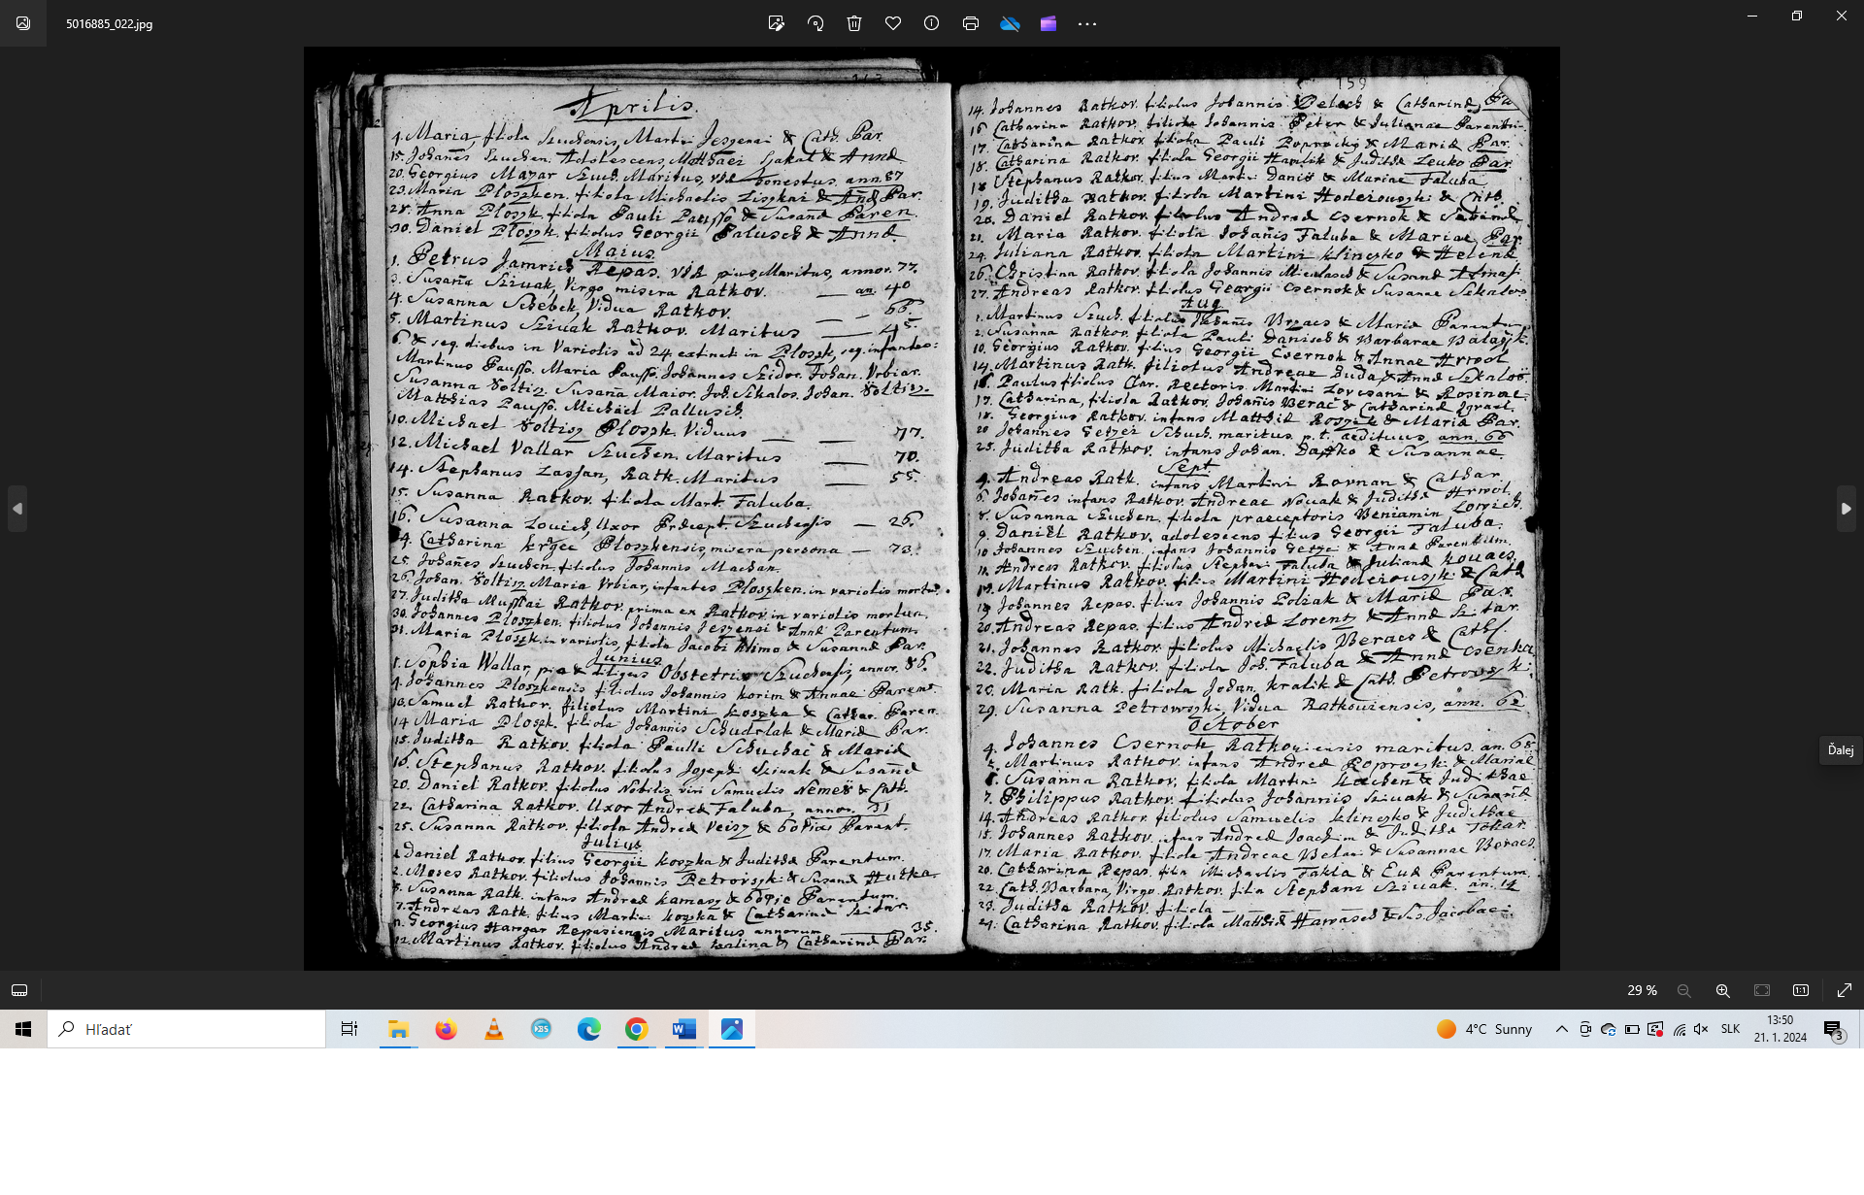Click the Delete trash icon
Viewport: 1864px width, 1195px height.
854,23
